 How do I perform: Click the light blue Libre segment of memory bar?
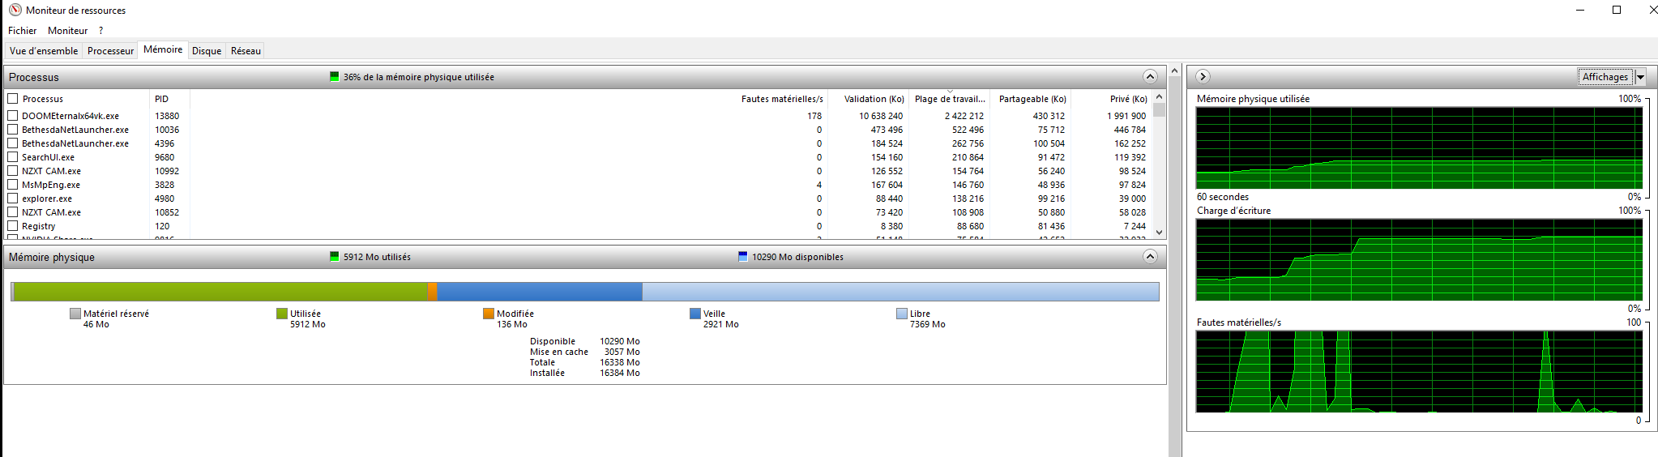click(x=900, y=292)
